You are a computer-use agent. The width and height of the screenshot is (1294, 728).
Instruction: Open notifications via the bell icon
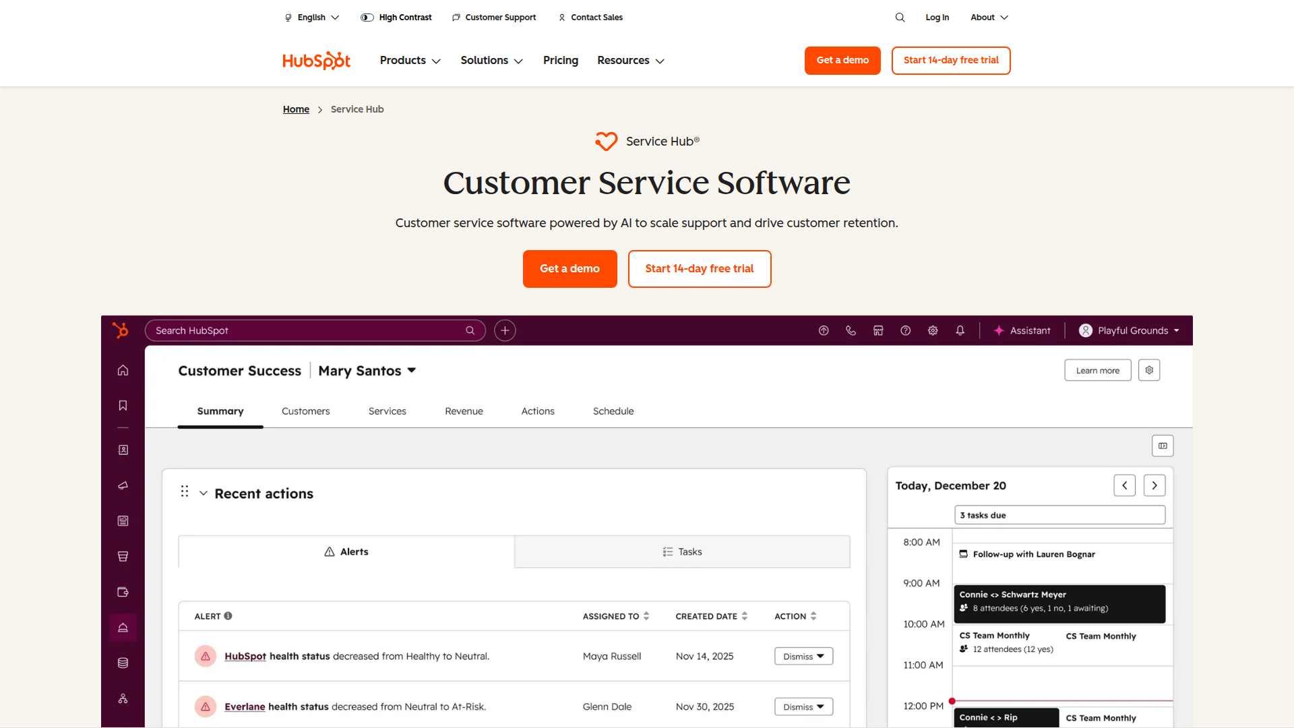tap(960, 330)
